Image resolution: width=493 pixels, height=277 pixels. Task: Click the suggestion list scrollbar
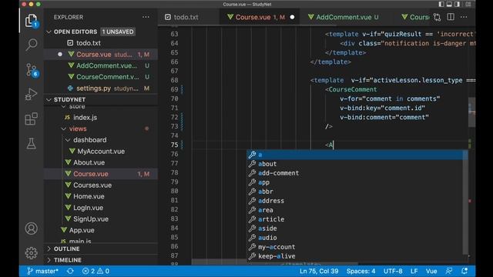(x=465, y=202)
